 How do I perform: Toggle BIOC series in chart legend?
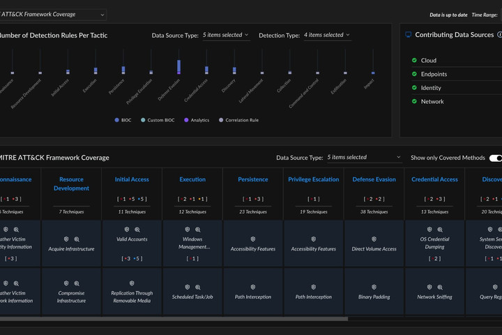tap(123, 120)
